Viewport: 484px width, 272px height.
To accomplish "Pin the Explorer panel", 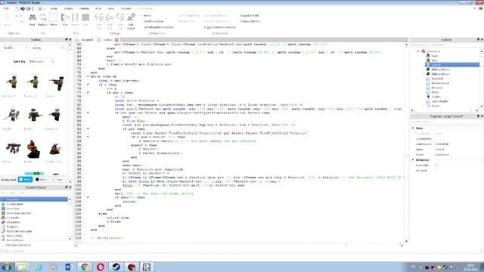I will pos(478,40).
